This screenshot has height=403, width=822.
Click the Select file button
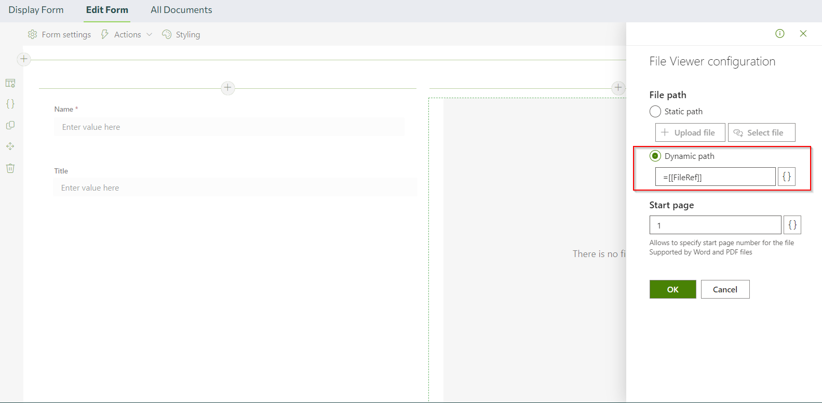(762, 132)
